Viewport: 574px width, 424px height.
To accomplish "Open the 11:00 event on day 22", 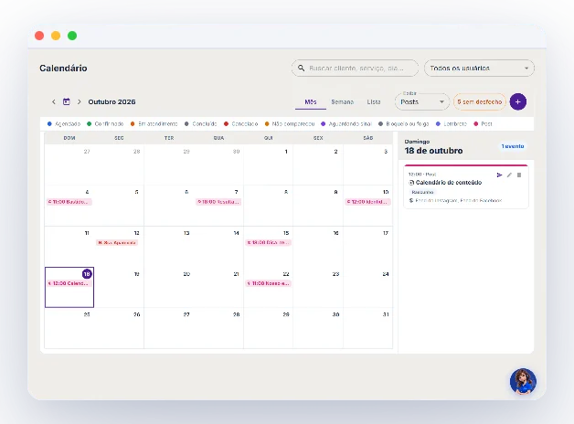I will [269, 283].
